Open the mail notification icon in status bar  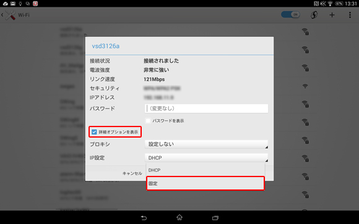13,4
